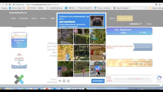163x92 pixels.
Task: Open the SwissAdsPaysFaucet bookmark
Action: pyautogui.click(x=55, y=8)
